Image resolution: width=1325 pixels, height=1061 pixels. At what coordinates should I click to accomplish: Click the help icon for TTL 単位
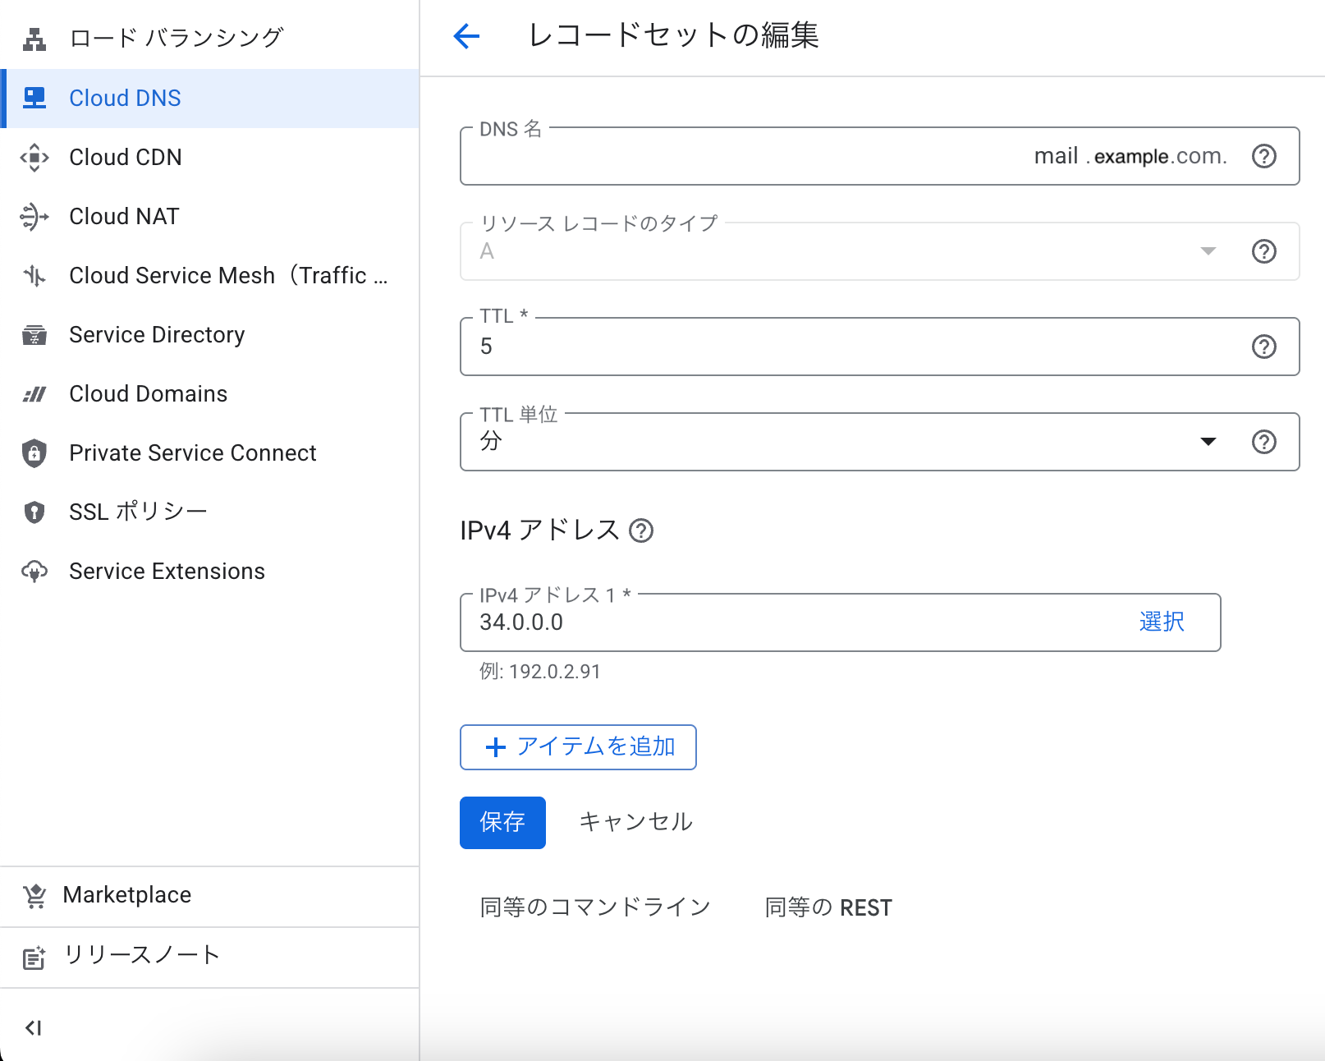pyautogui.click(x=1263, y=442)
